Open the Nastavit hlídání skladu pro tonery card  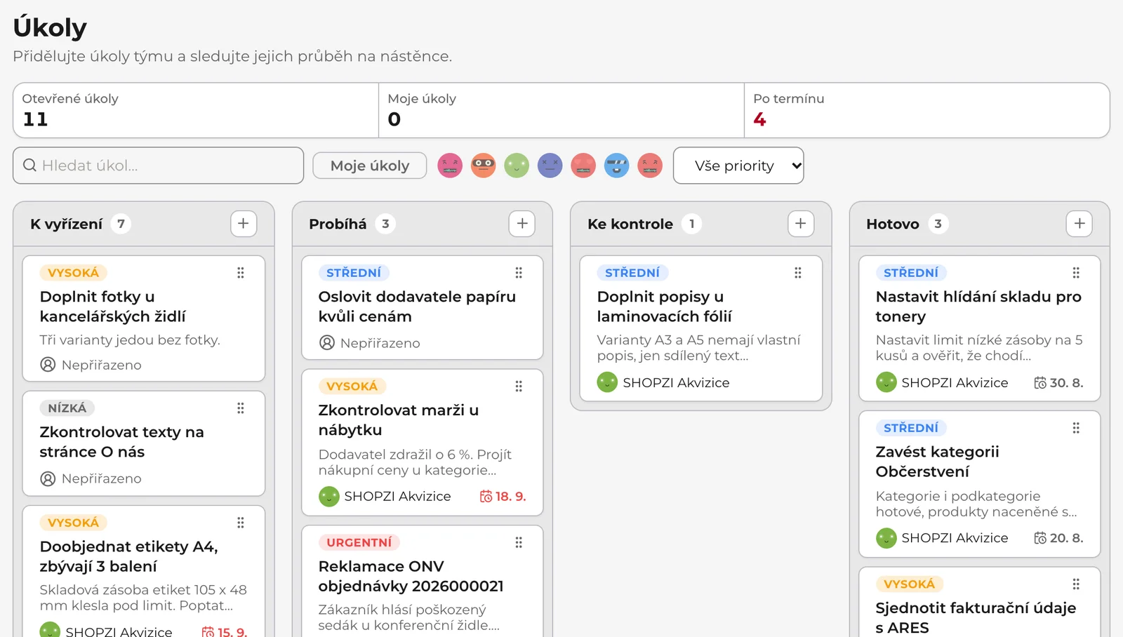click(x=980, y=328)
